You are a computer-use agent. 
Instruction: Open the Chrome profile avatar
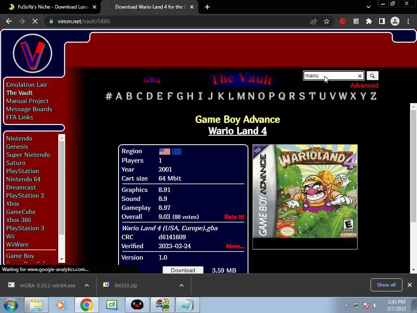(395, 21)
